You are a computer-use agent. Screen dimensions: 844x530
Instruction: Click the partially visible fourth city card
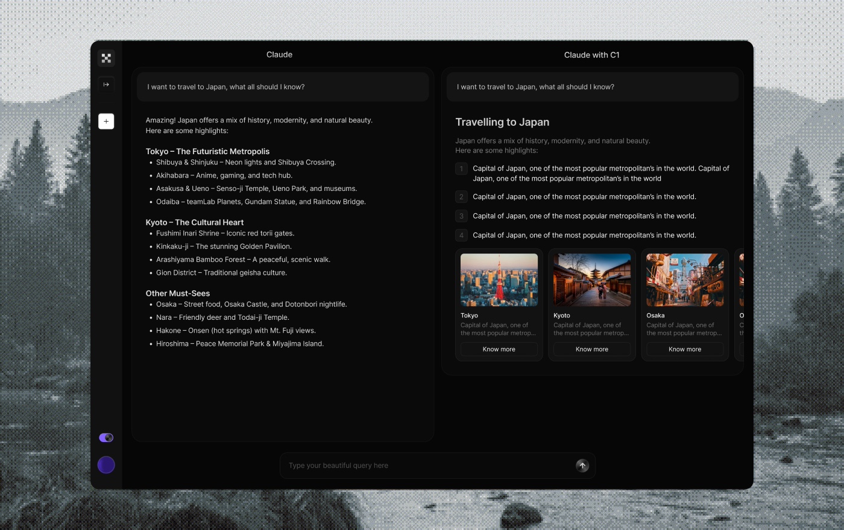[x=739, y=305]
